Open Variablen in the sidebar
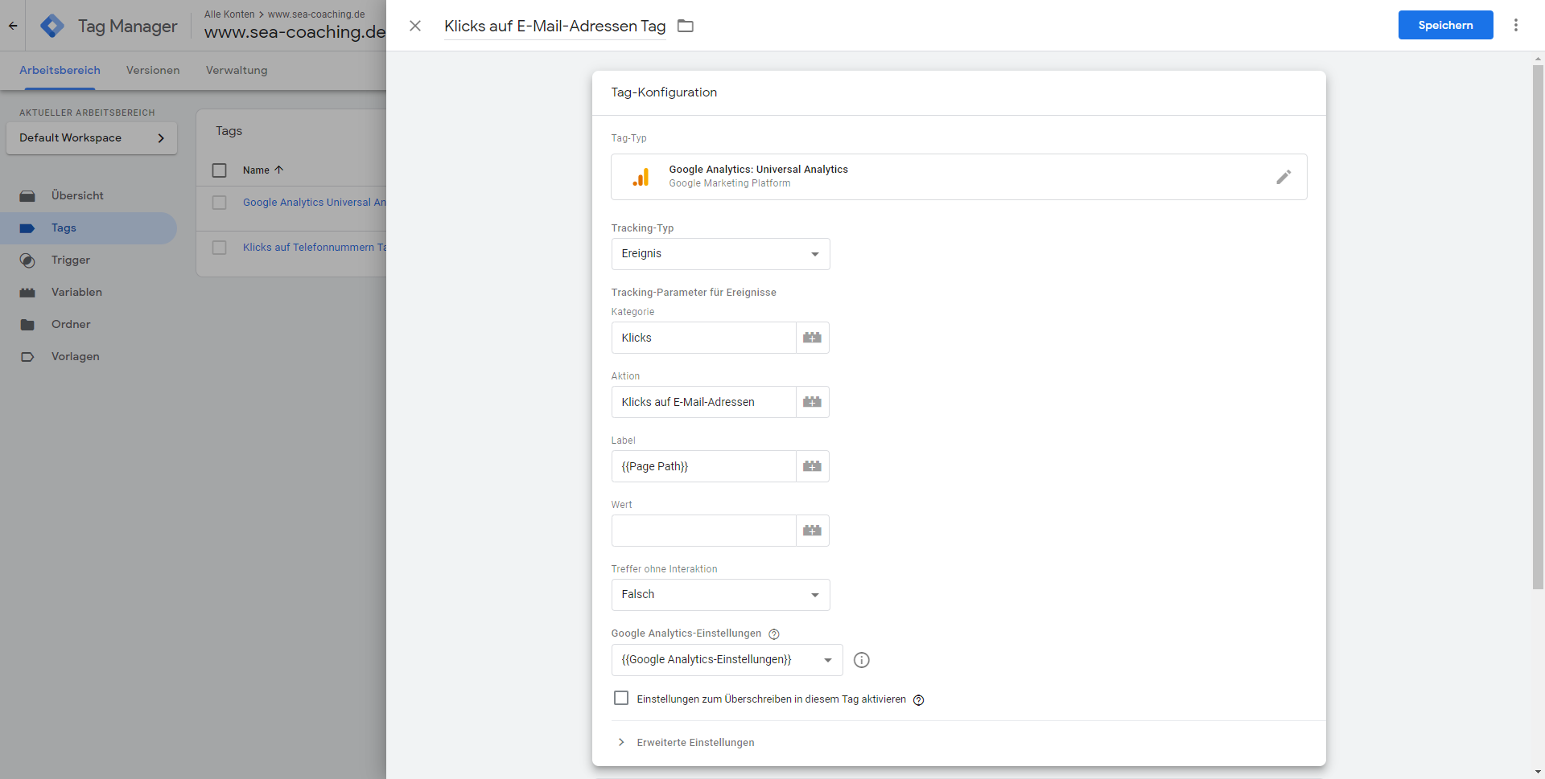 tap(76, 292)
